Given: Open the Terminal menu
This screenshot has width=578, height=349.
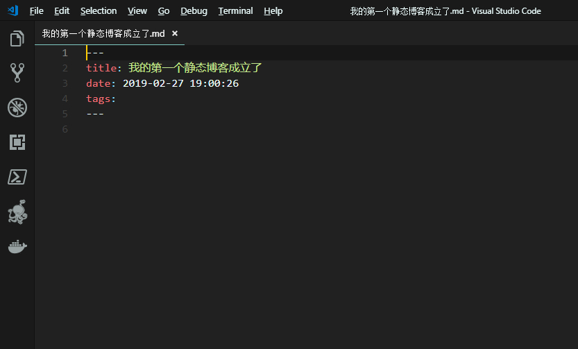Looking at the screenshot, I should [235, 11].
